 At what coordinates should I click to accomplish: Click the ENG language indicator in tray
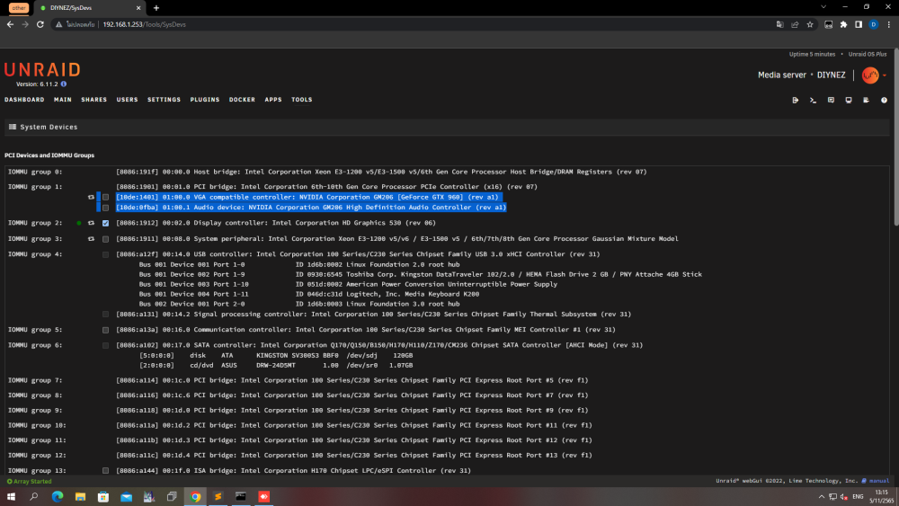coord(858,497)
